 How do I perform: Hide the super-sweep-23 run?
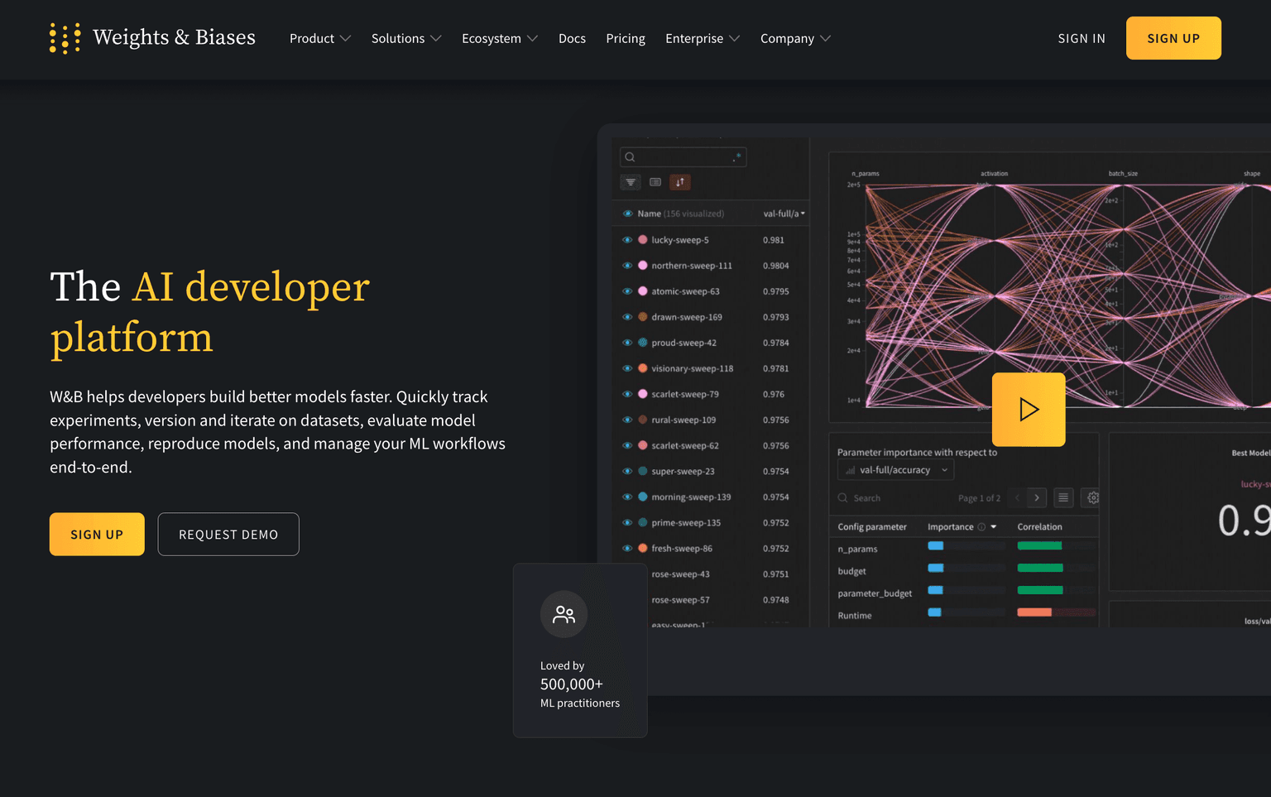[x=627, y=471]
